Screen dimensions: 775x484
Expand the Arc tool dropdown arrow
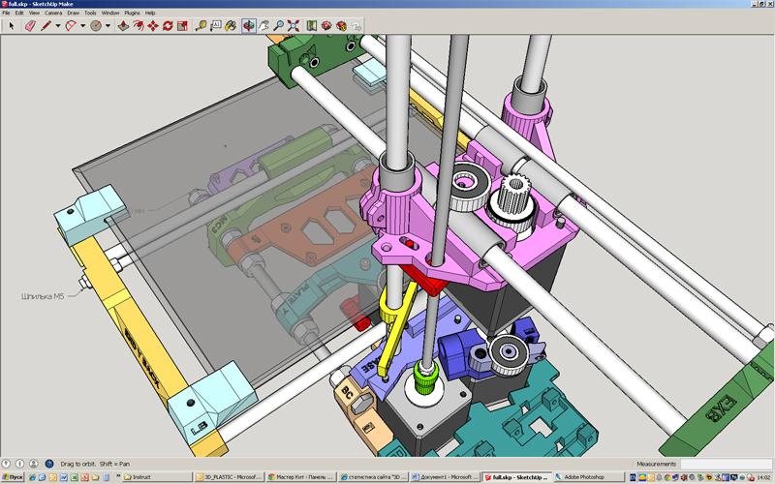[82, 26]
